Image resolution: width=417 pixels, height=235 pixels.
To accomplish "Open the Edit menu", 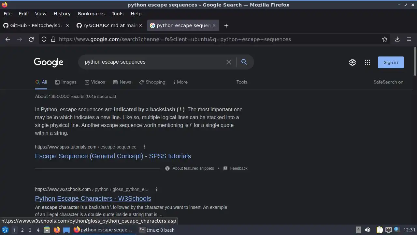I will [23, 14].
